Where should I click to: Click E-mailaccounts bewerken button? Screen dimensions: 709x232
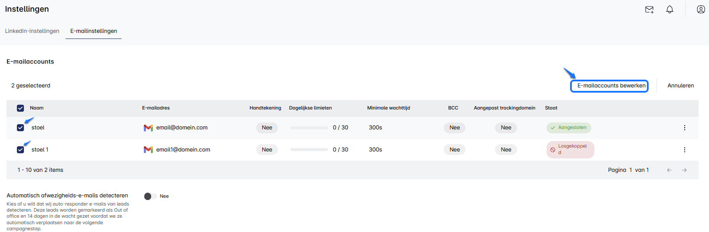(609, 86)
